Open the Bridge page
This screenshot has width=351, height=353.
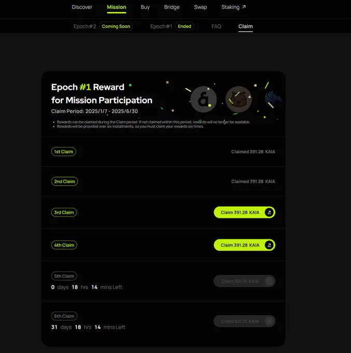(172, 7)
